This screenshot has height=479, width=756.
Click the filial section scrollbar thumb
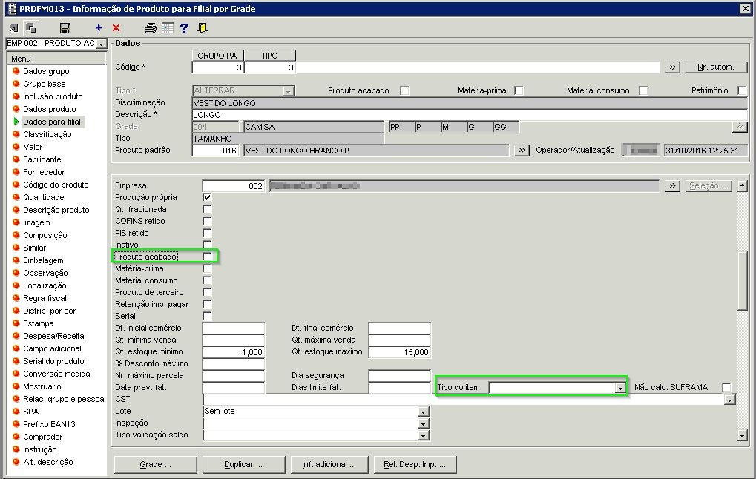point(743,282)
